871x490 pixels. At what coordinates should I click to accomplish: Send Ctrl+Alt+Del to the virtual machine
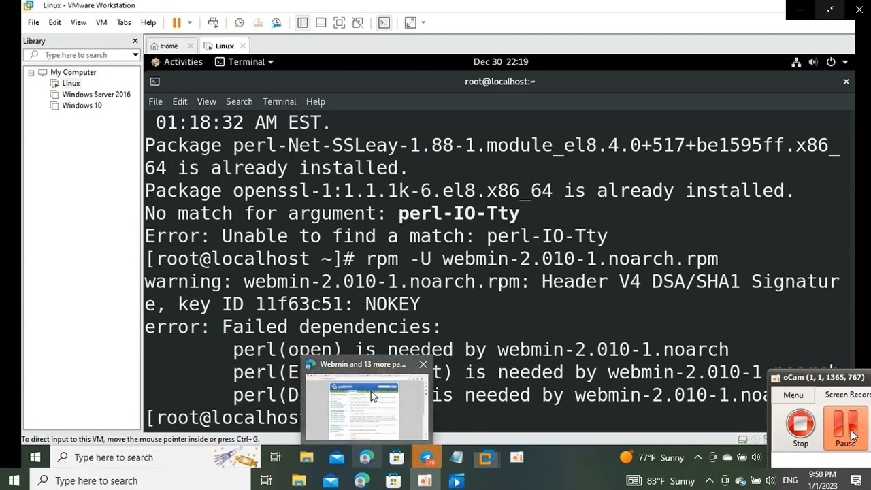click(213, 22)
